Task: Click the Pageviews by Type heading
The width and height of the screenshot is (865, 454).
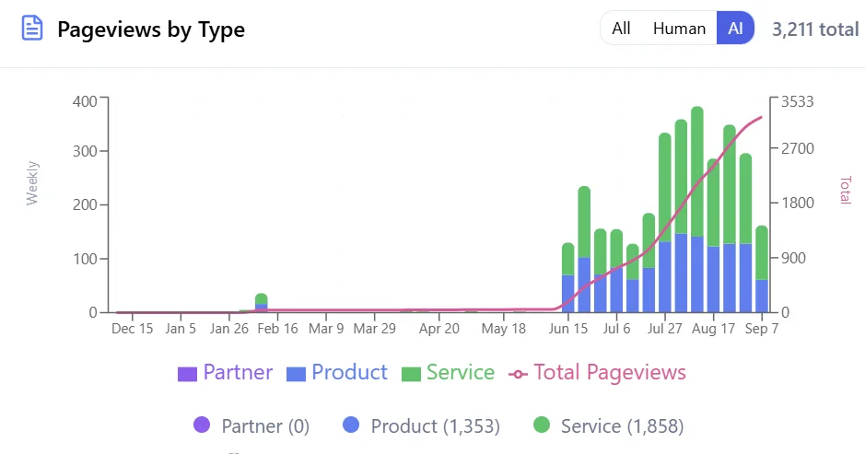Action: [151, 29]
